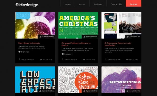Screen dimensions: 157x96
Task: Open Christmas Challenge by Sparrow v. Swallow link
Action: coord(76,44)
